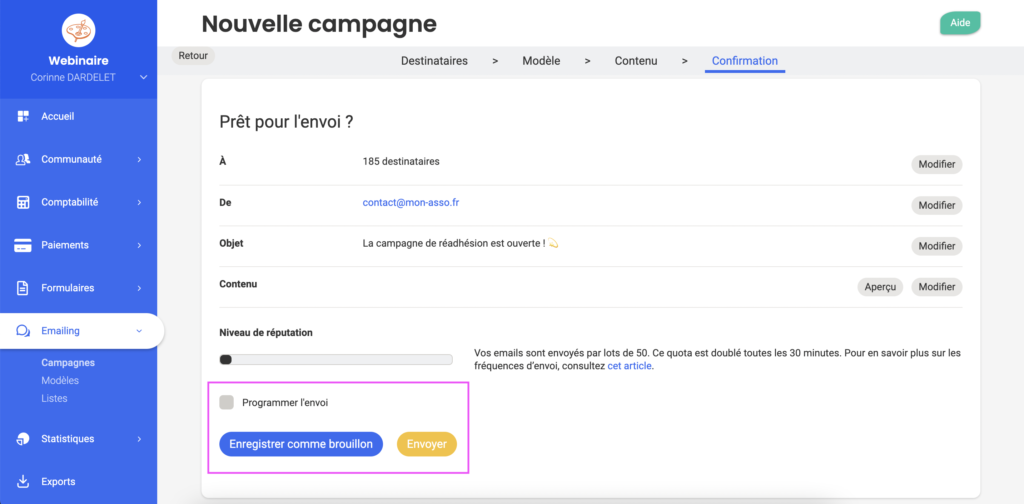Click the Exports download icon

click(23, 481)
